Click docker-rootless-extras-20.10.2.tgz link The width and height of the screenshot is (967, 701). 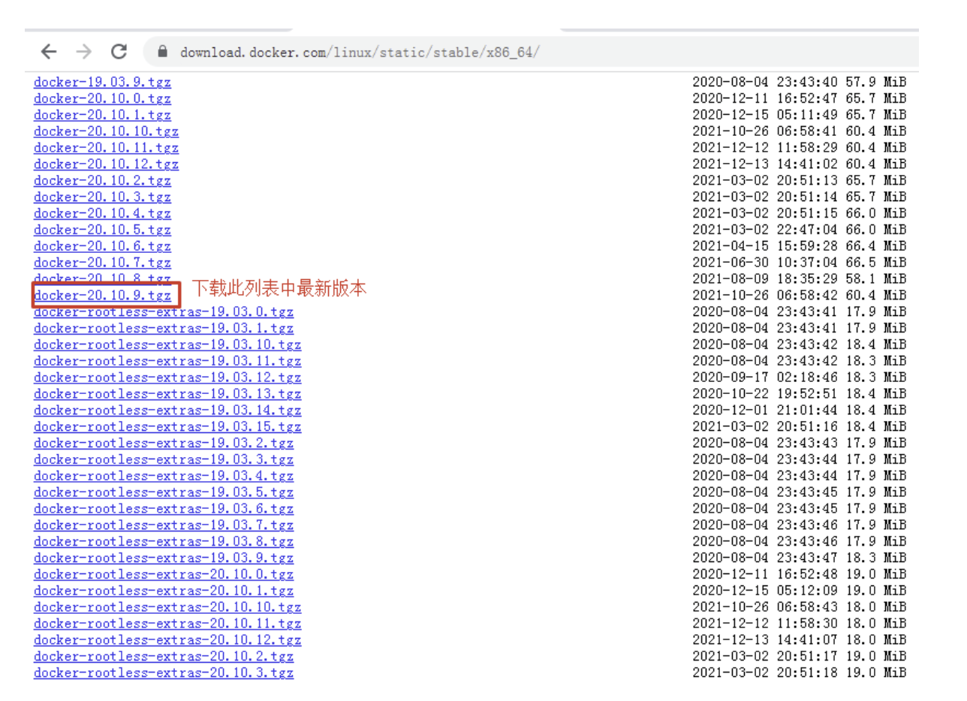coord(164,657)
